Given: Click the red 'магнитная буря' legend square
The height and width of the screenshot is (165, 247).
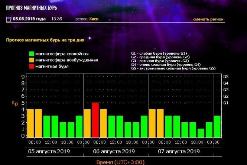Looking at the screenshot, I should [x=32, y=67].
